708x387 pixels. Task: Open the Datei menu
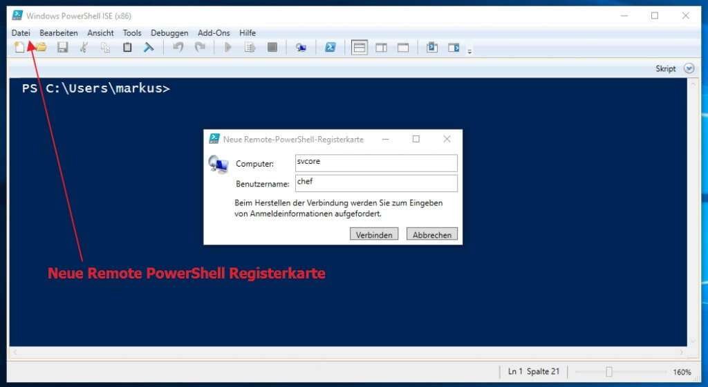click(x=21, y=33)
